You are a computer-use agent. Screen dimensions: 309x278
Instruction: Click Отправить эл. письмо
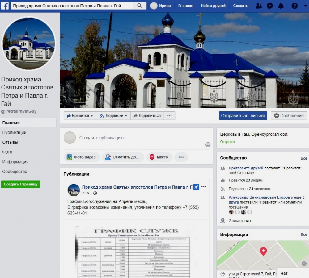[243, 116]
